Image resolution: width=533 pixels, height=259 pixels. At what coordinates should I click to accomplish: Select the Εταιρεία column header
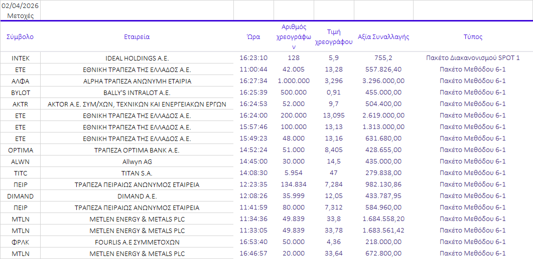[x=137, y=37]
